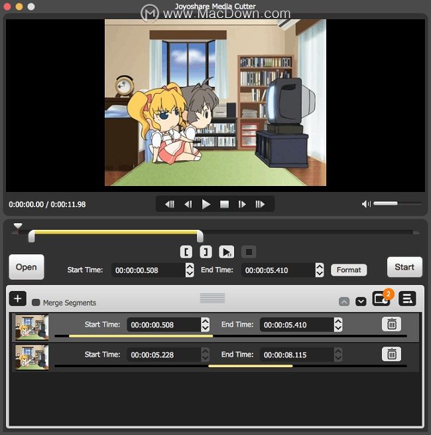Click the Start button
The height and width of the screenshot is (435, 431).
tap(404, 267)
